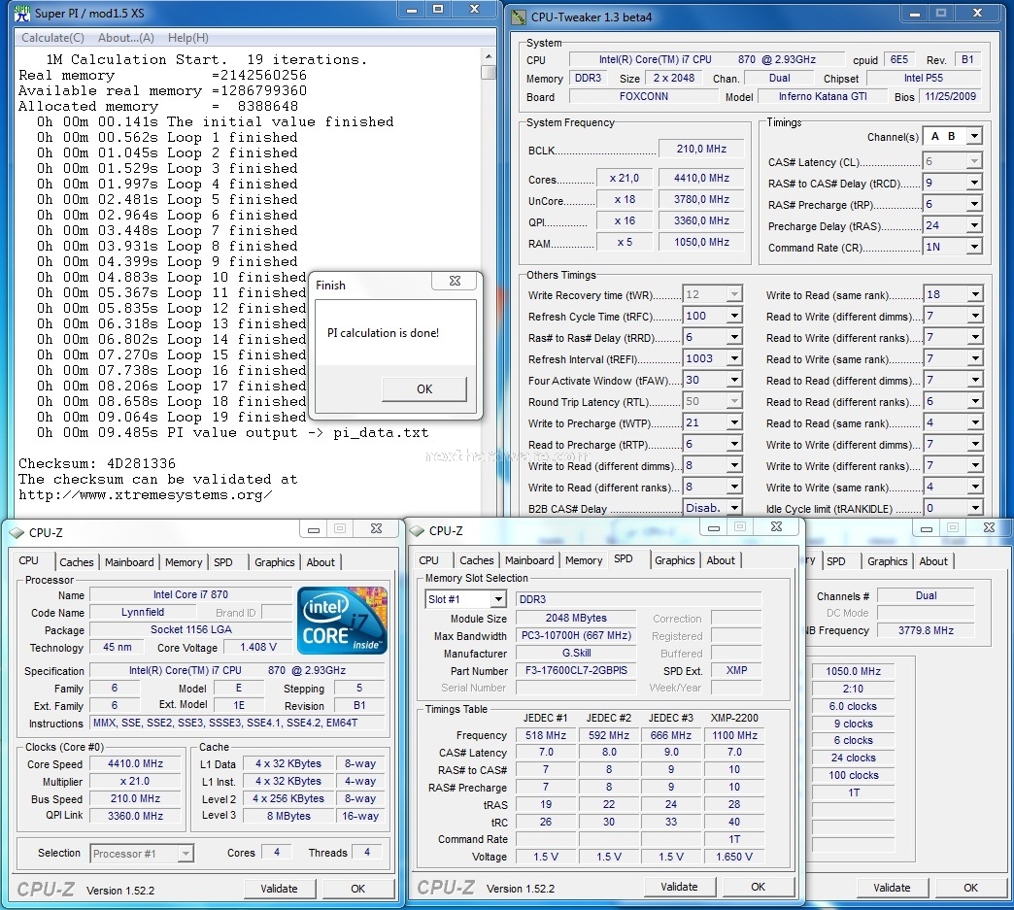This screenshot has width=1014, height=910.
Task: Click OK in left CPU-Z window
Action: pyautogui.click(x=357, y=889)
